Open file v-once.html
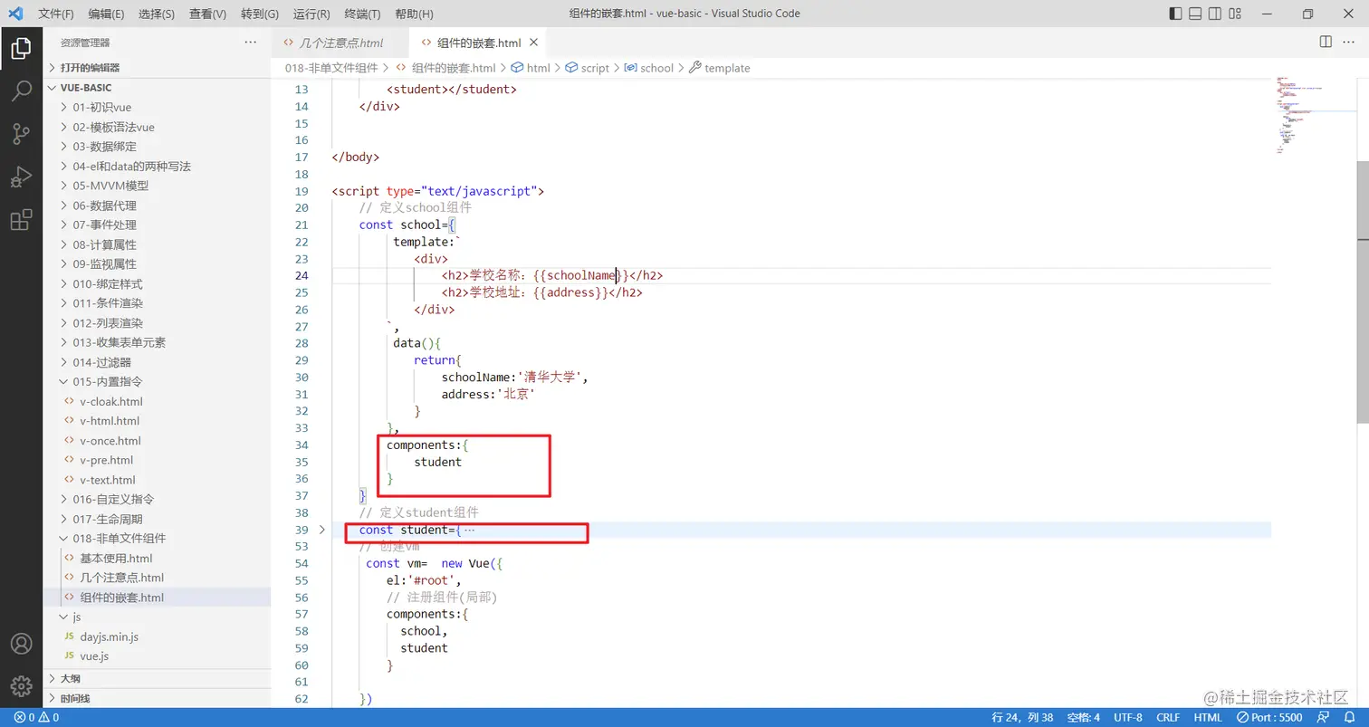The height and width of the screenshot is (727, 1369). (158, 441)
